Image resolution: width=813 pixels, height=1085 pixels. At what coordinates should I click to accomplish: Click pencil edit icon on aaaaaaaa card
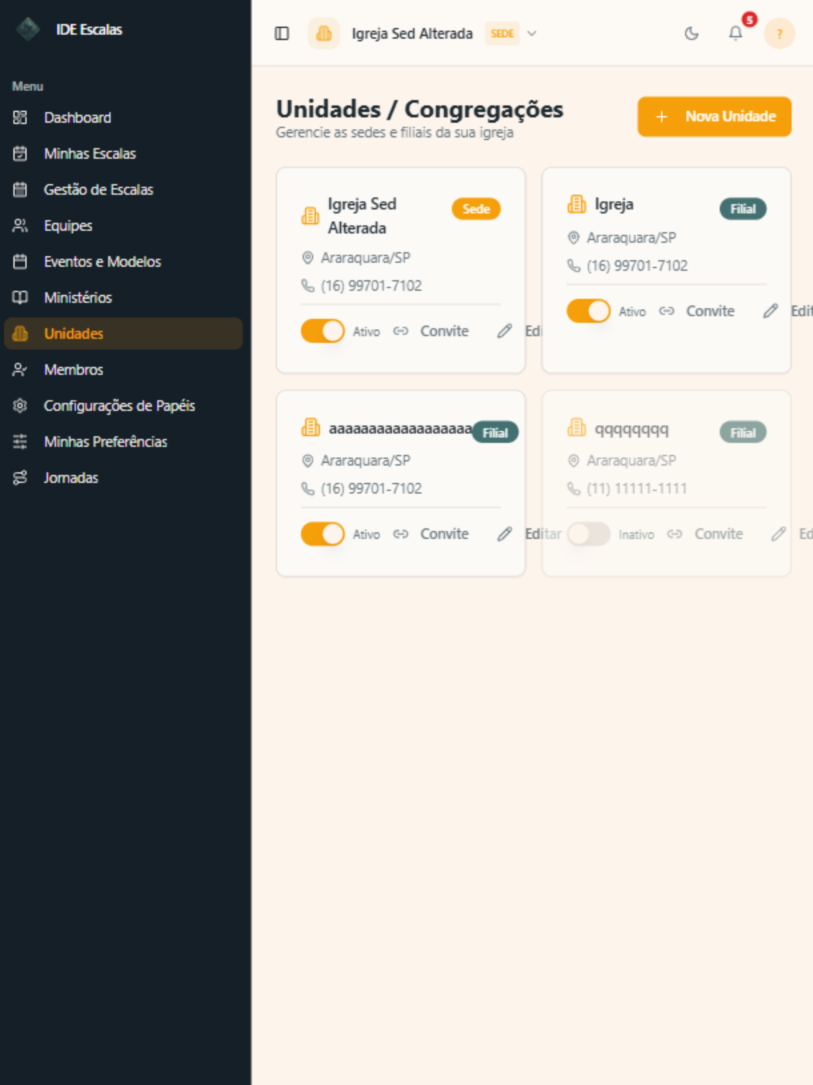(504, 534)
